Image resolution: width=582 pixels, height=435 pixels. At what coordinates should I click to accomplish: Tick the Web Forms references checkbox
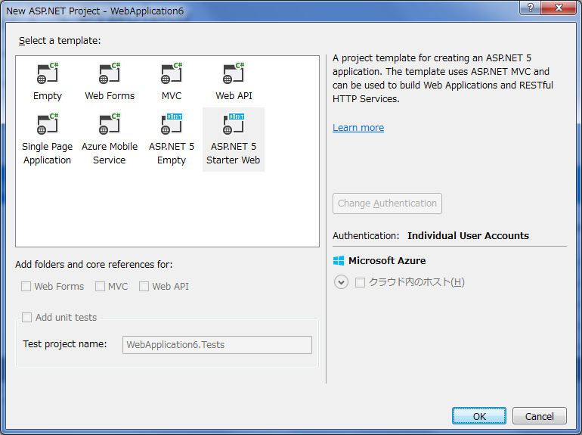tap(26, 287)
